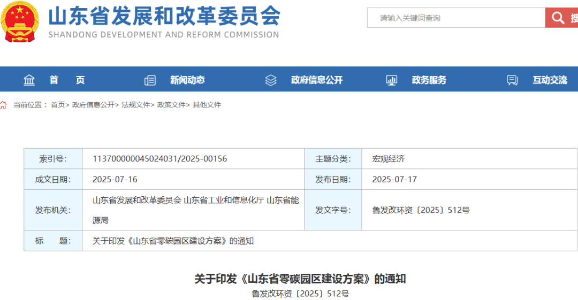
Task: Click the 主题分类 label cell
Action: [x=333, y=159]
